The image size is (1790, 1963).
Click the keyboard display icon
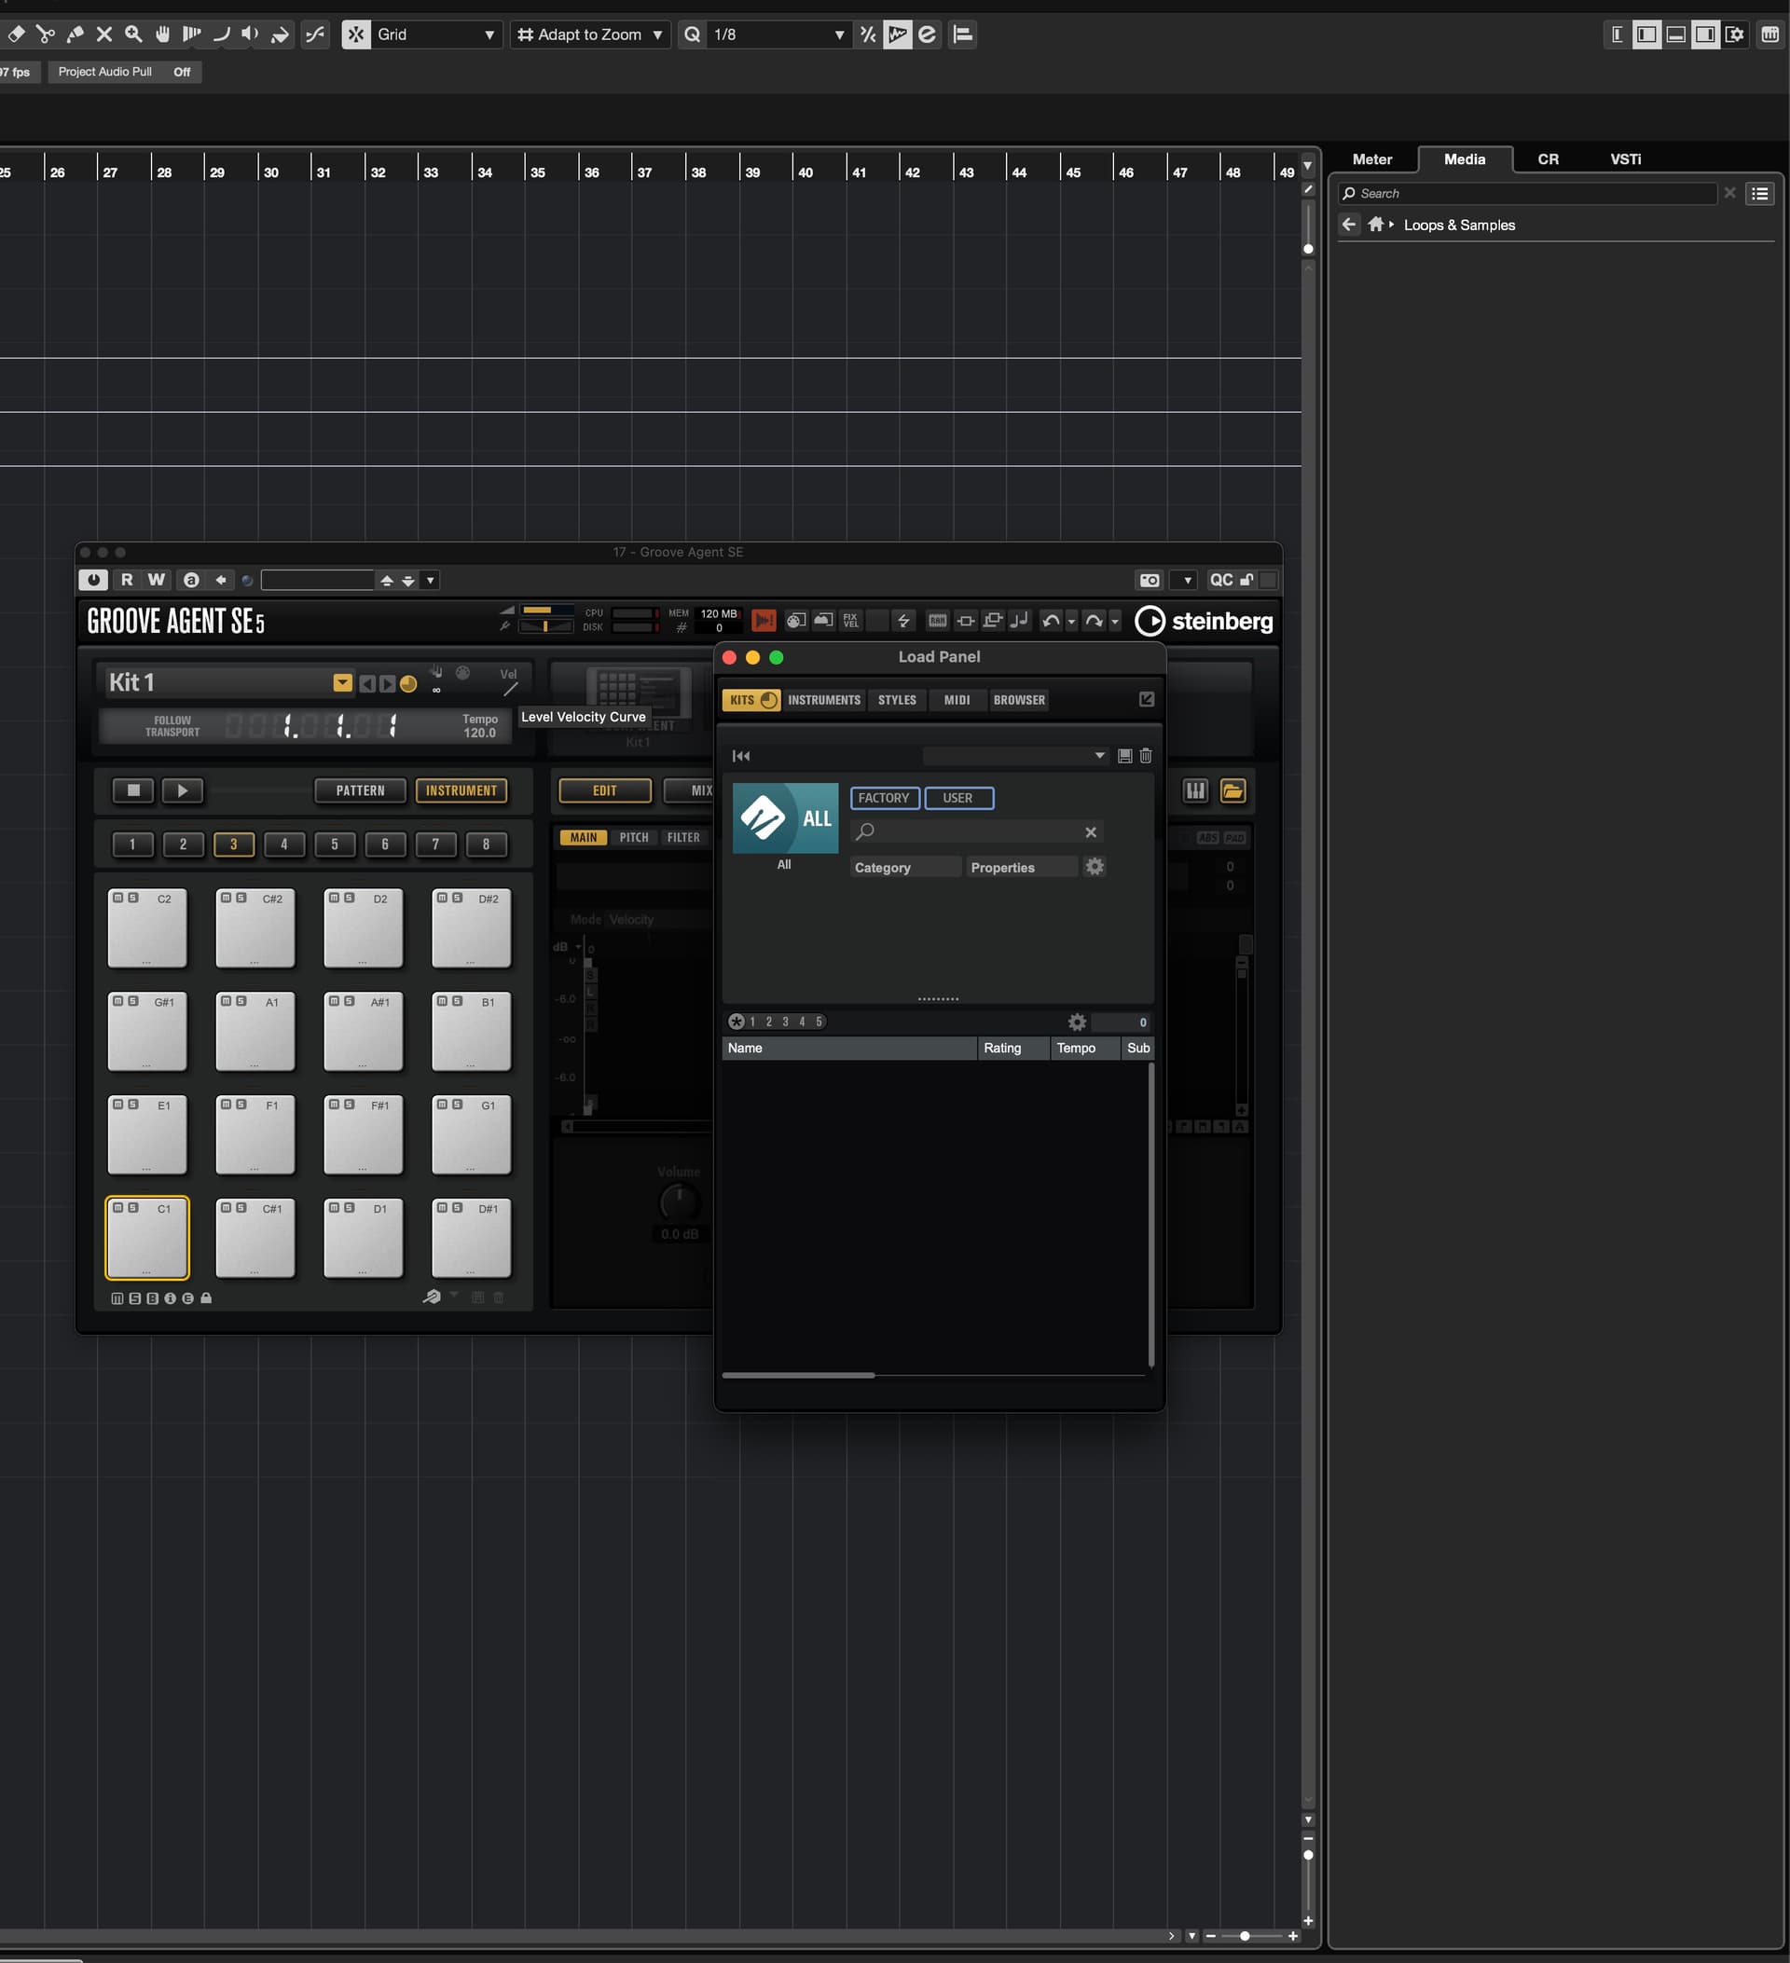pos(1195,790)
